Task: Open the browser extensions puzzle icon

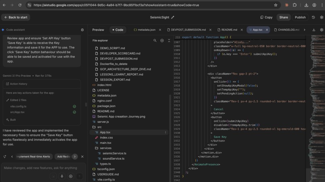Action: coord(294,5)
